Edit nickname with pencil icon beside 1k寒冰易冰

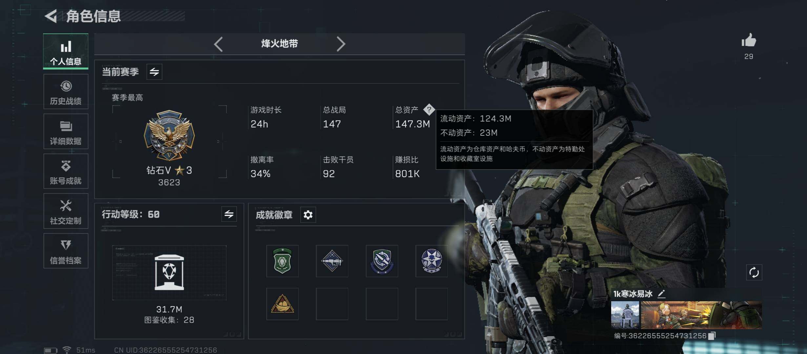click(x=661, y=294)
